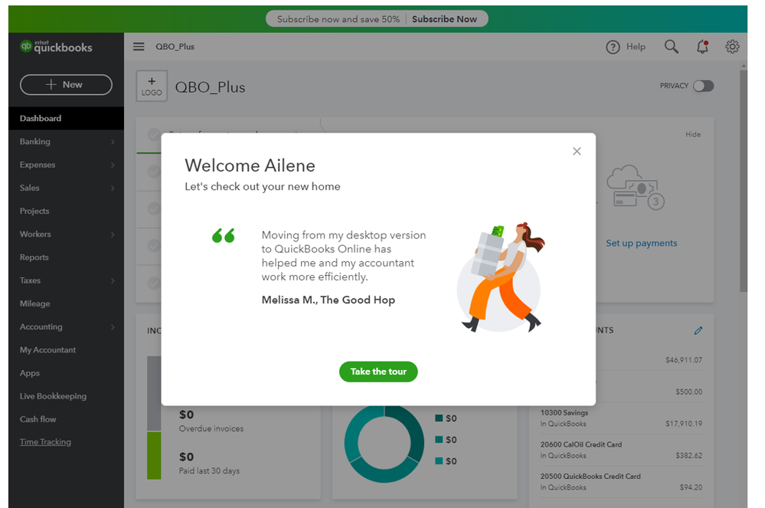This screenshot has height=508, width=765.
Task: Click the teal donut chart
Action: coord(384,443)
